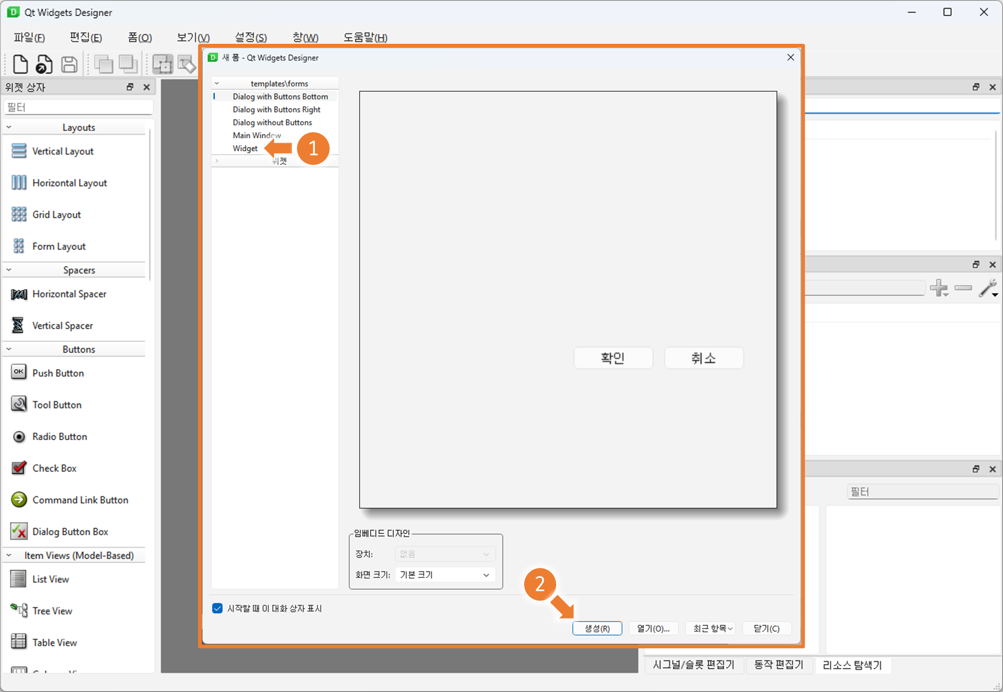
Task: Select the Vertical Layout widget
Action: tap(63, 151)
